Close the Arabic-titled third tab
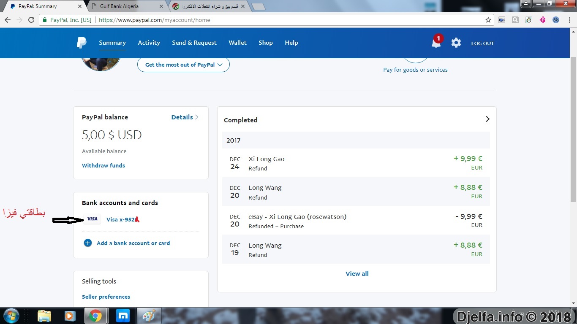 coord(242,6)
